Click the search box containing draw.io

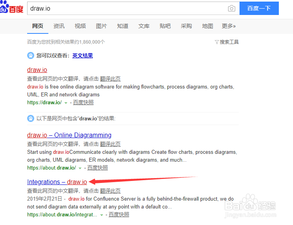(x=133, y=8)
